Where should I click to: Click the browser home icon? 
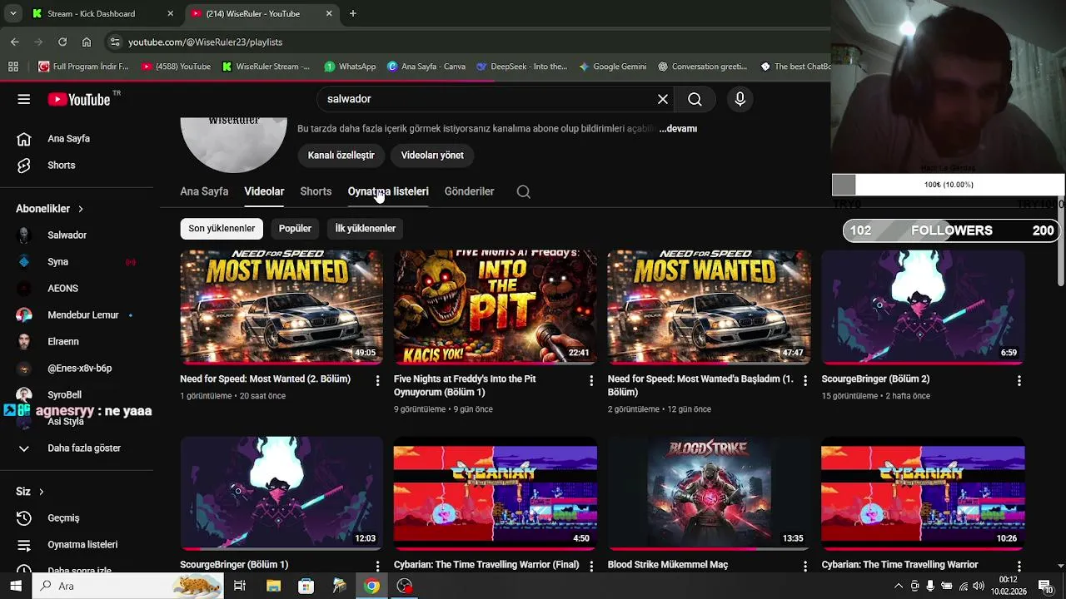click(87, 42)
